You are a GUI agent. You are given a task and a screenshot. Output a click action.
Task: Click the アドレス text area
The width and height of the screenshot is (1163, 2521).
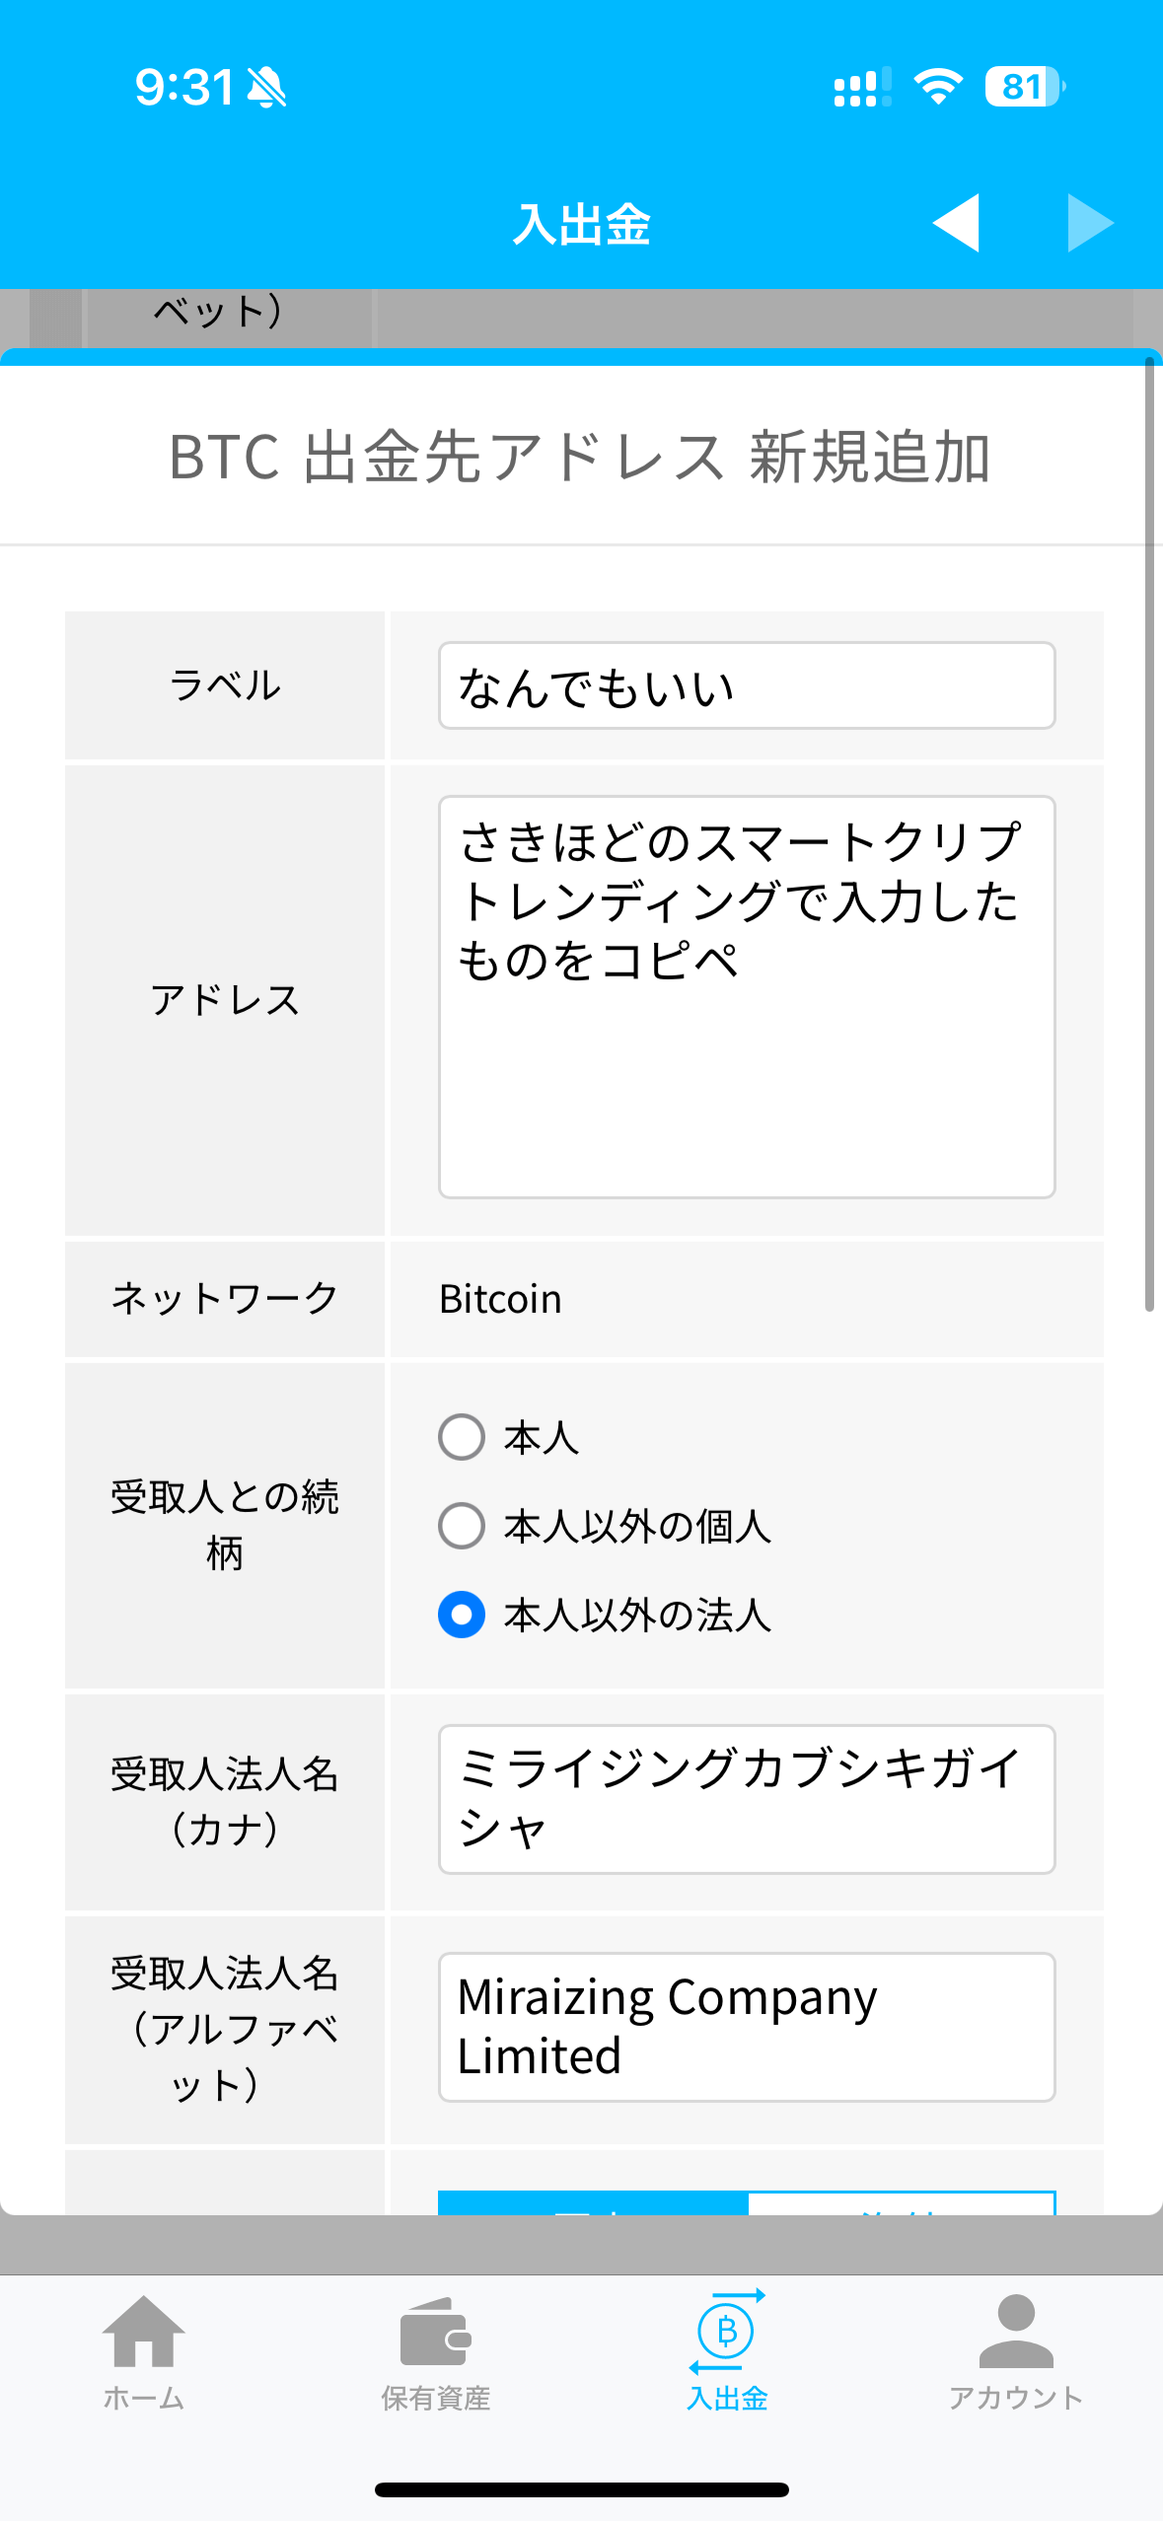[x=747, y=997]
